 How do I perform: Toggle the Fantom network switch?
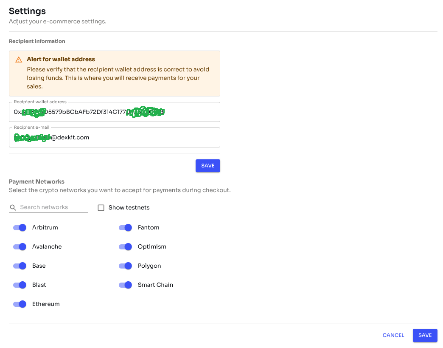pos(126,228)
